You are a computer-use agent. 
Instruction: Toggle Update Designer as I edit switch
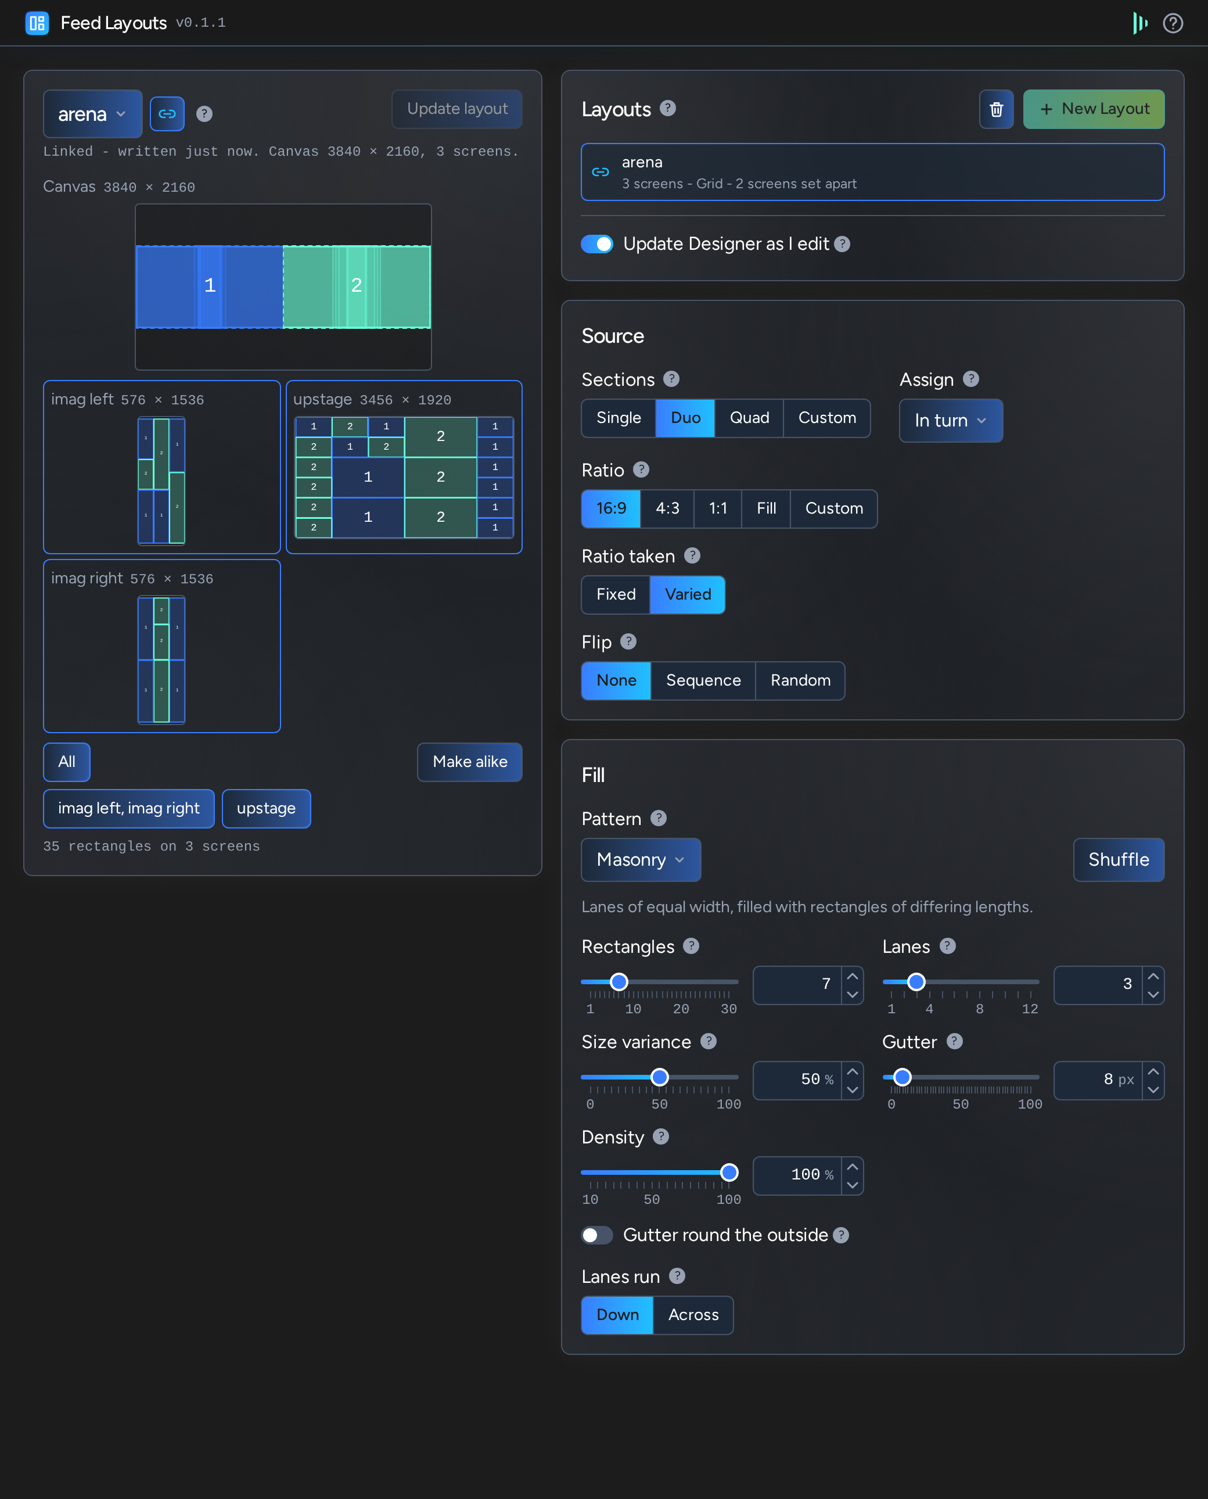597,245
